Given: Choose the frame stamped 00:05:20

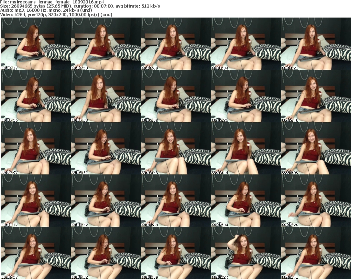Looking at the screenshot, I should pos(316,201).
